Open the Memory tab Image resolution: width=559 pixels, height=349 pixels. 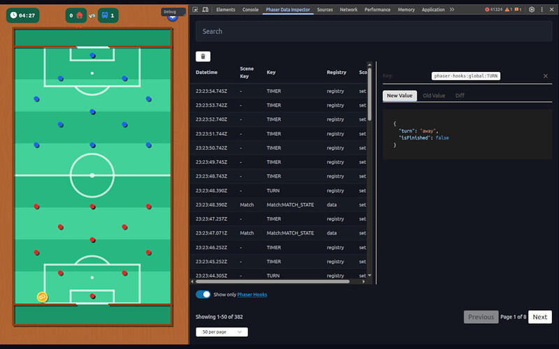tap(406, 10)
